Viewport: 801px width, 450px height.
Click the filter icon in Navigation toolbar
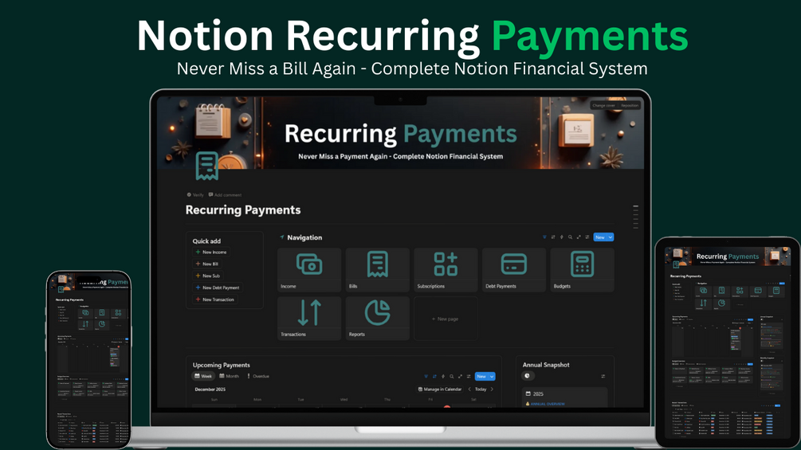point(544,237)
